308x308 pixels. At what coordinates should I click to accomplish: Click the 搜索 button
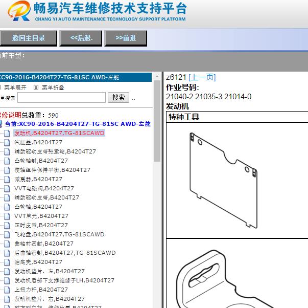point(119,97)
